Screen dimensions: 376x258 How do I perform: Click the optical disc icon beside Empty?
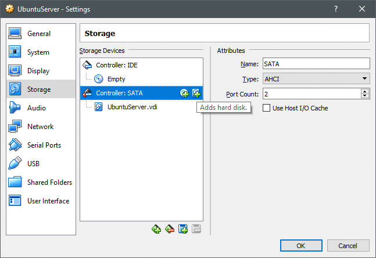[x=99, y=79]
